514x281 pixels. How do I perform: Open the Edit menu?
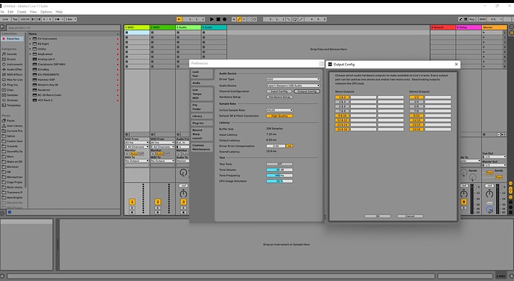[10, 12]
